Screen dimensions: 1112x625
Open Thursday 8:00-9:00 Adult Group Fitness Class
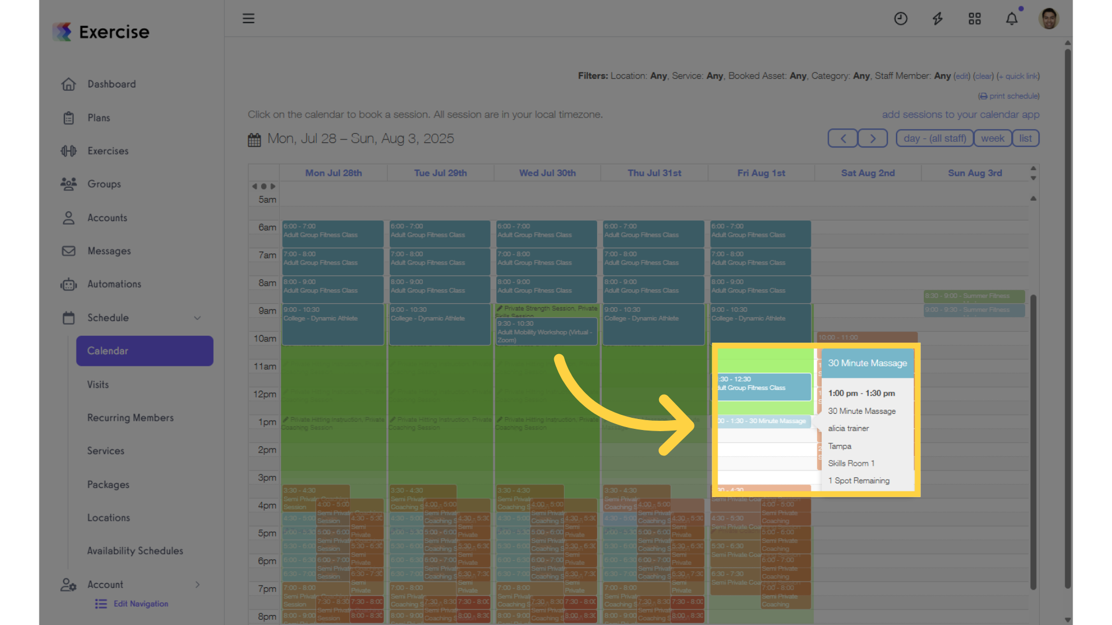[x=654, y=289]
